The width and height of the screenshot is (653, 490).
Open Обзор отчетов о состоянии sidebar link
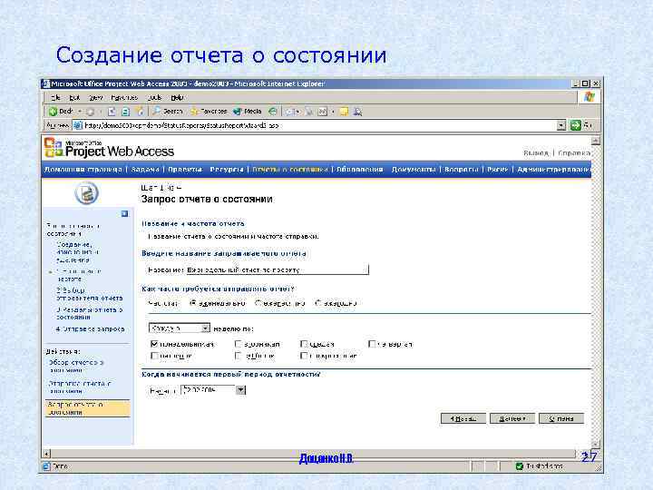point(76,367)
